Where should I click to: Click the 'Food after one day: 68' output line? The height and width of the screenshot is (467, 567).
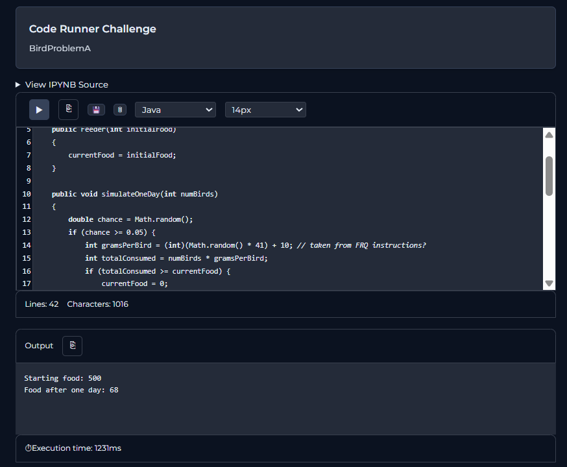click(x=71, y=390)
